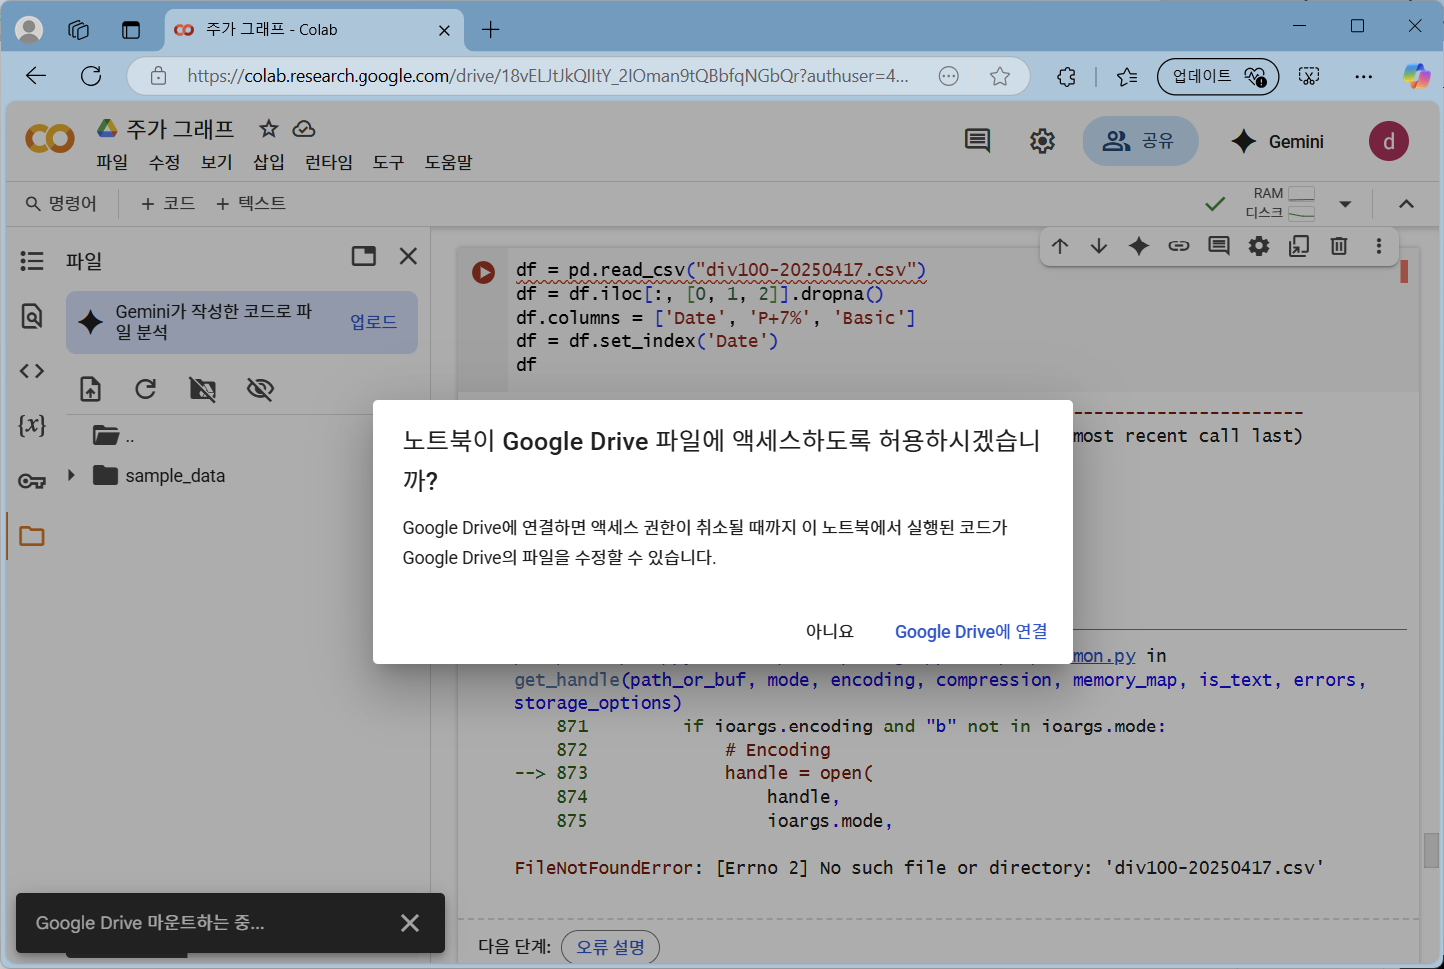Move cell down arrow

coord(1099,245)
